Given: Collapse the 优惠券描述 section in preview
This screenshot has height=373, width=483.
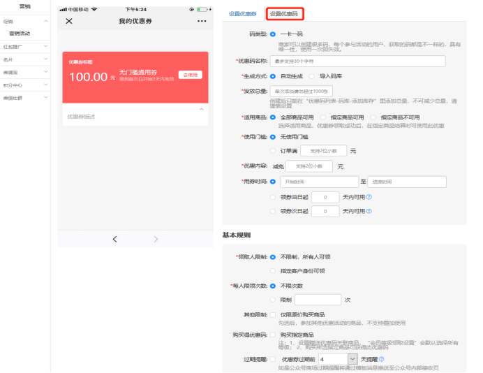Looking at the screenshot, I should tap(202, 109).
